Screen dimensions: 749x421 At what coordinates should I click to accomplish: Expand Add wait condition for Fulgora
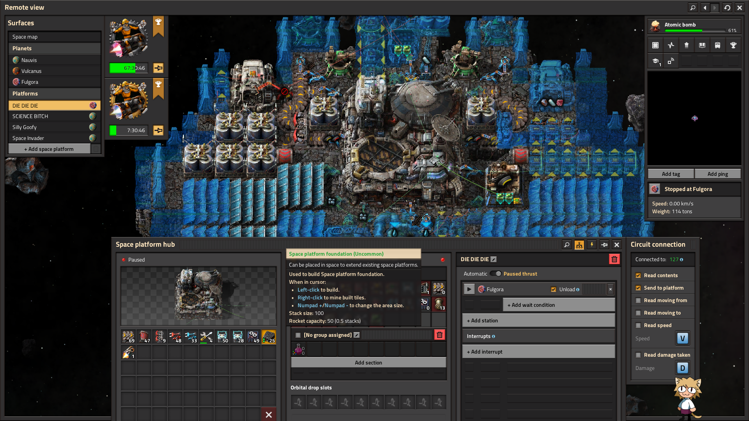[x=559, y=305]
